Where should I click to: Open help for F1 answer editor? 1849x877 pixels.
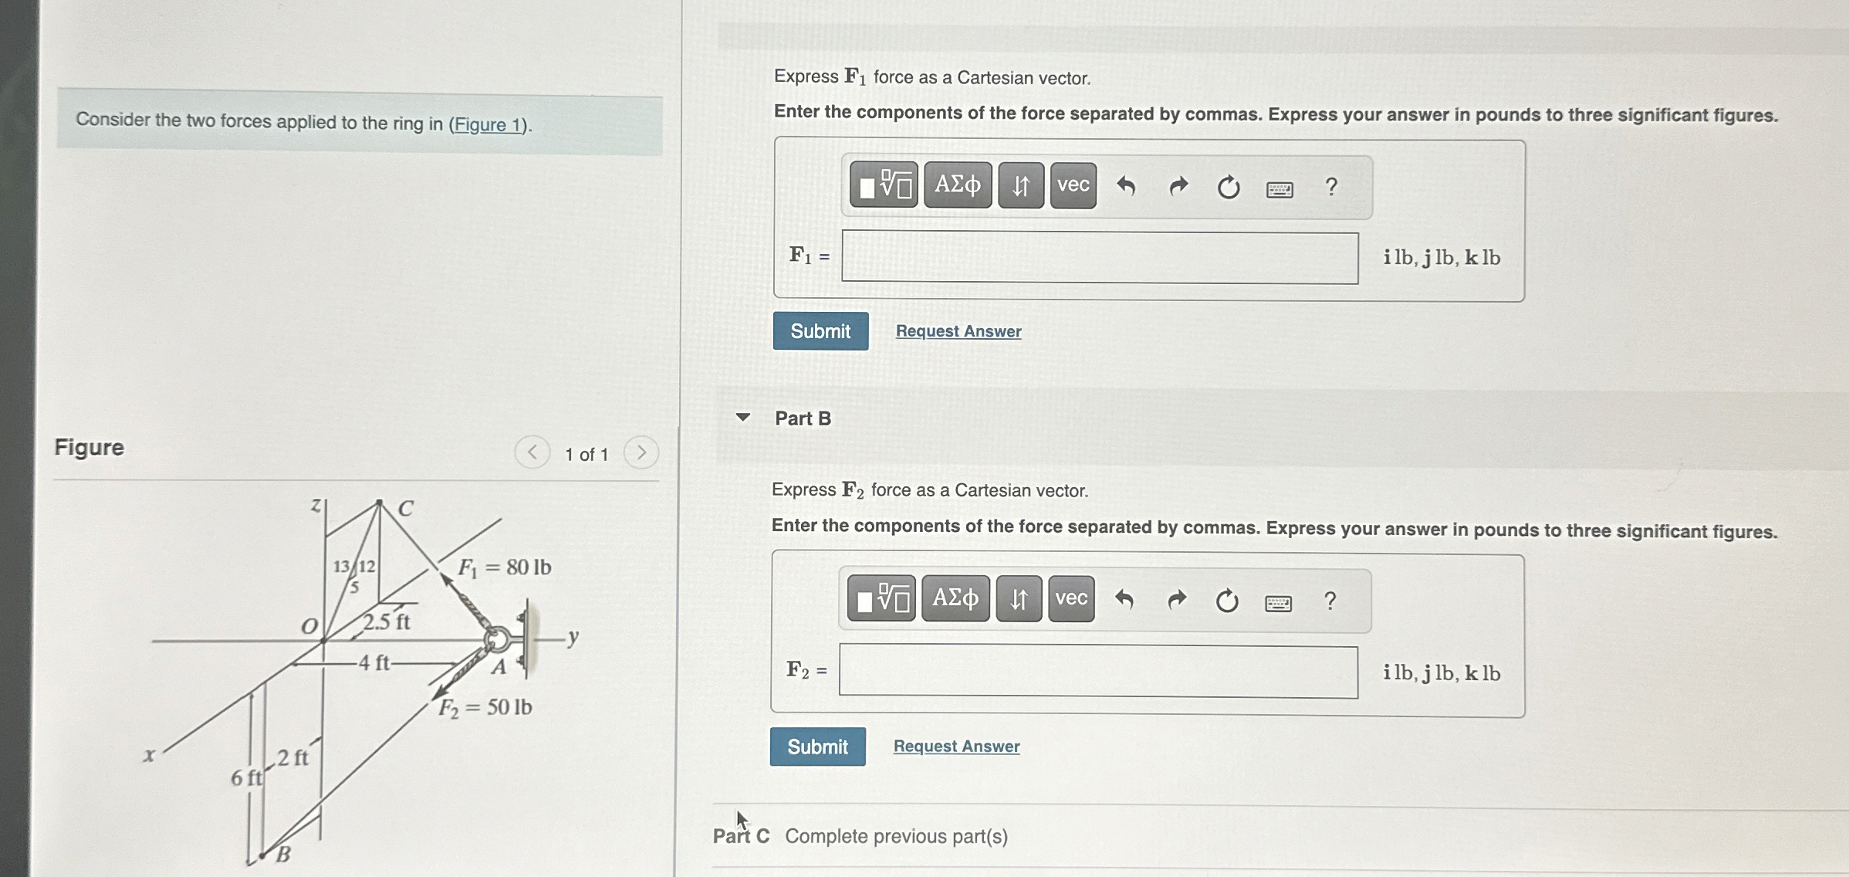(1331, 187)
